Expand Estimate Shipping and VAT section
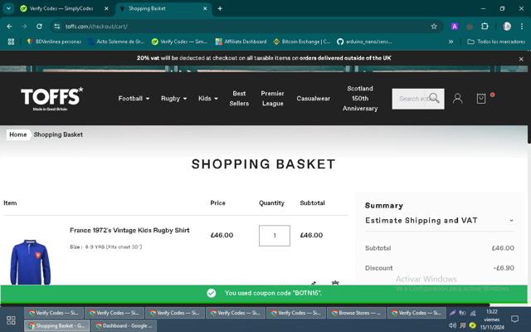Viewport: 531px width, 332px height. click(440, 221)
